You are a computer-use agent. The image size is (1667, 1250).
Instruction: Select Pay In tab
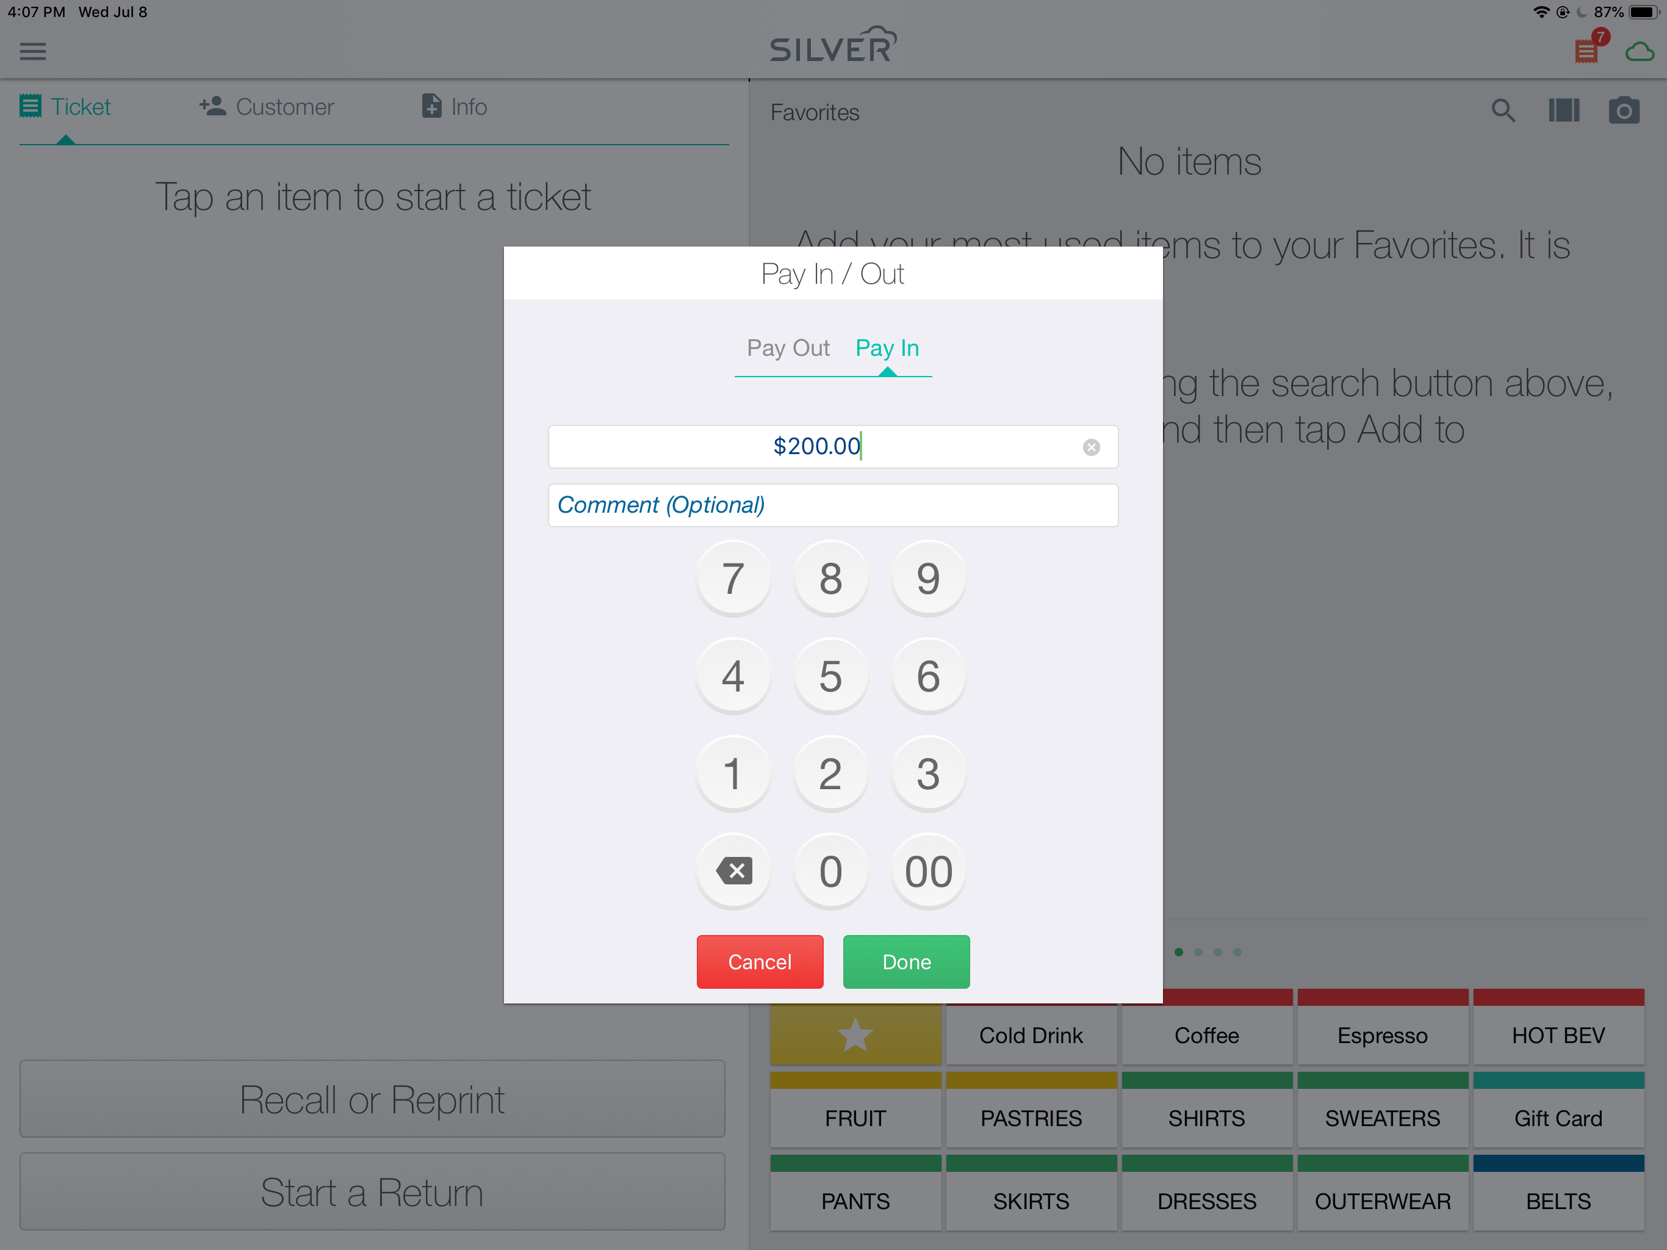[x=887, y=347]
